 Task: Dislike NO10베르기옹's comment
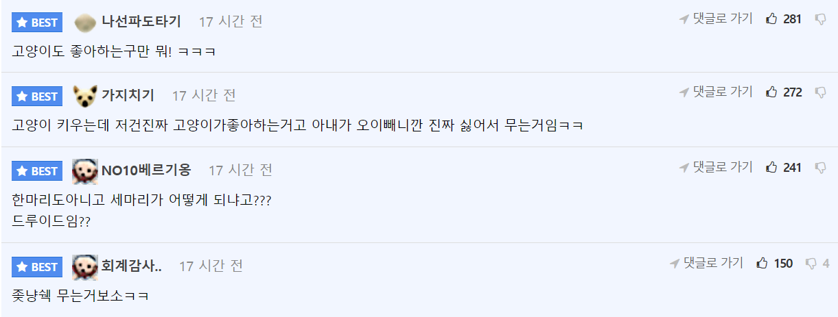(820, 168)
